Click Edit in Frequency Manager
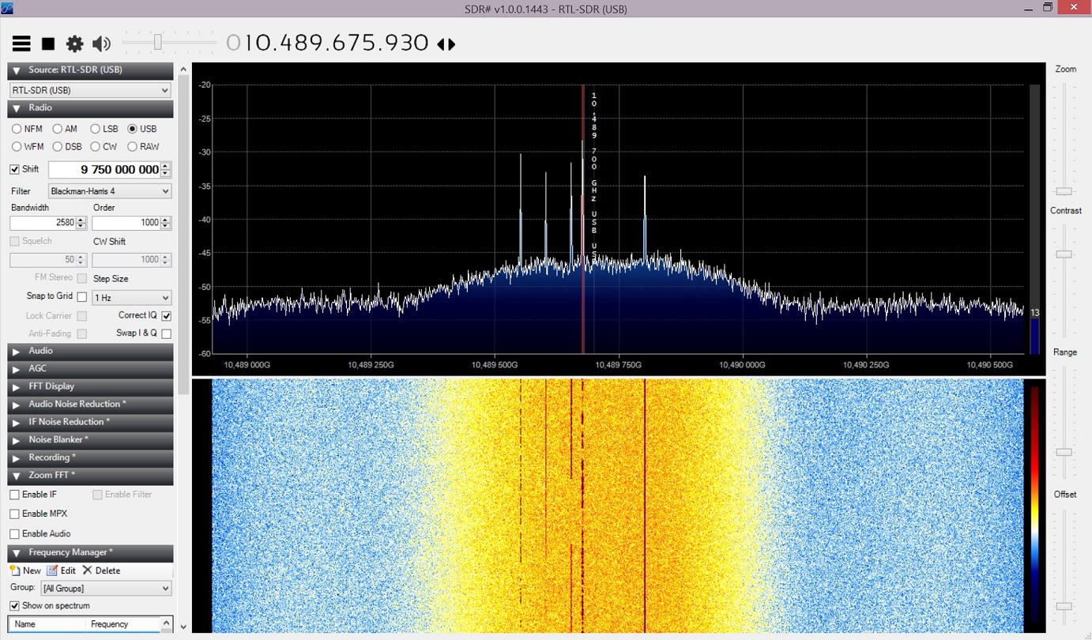Screen dimensions: 1092x640 62,570
